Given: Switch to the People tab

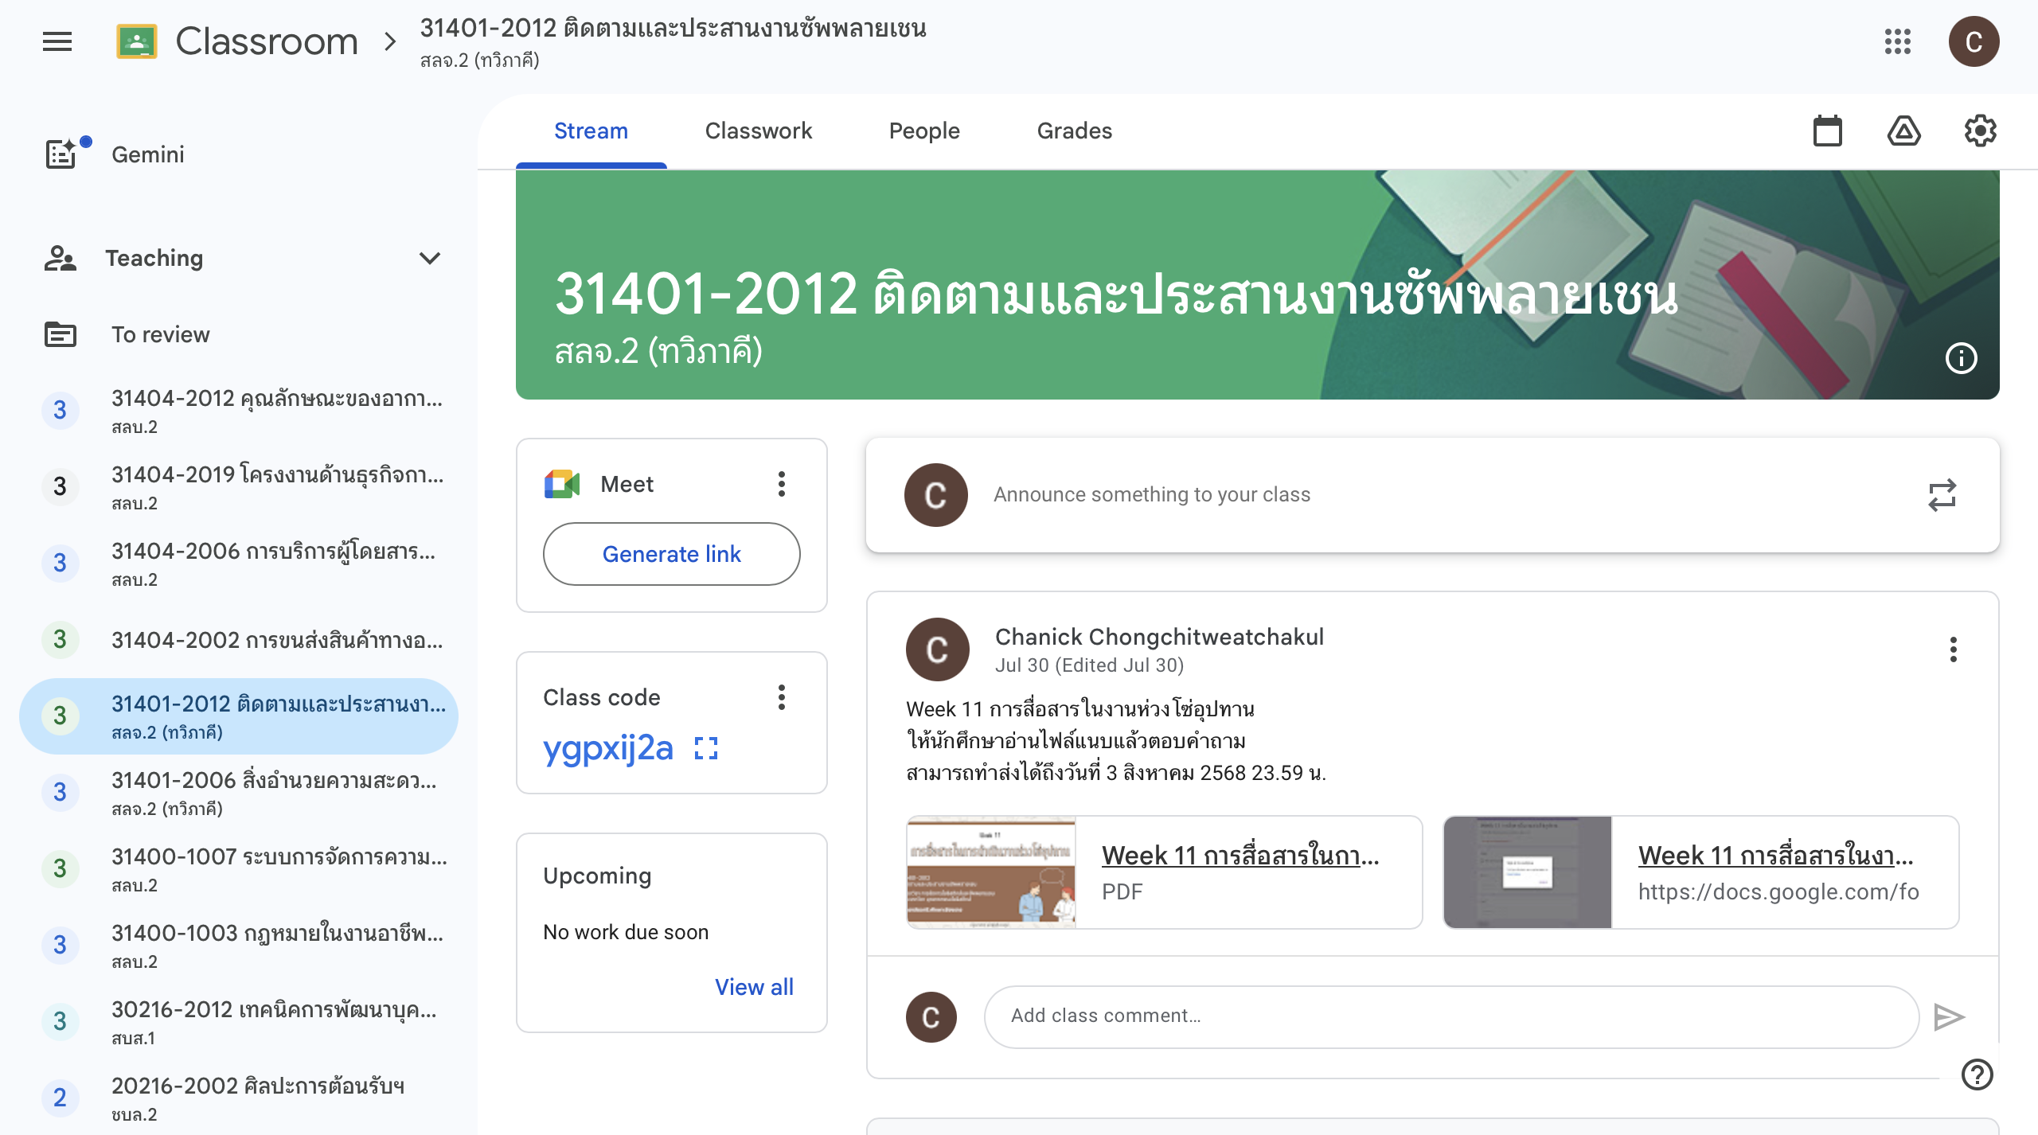Looking at the screenshot, I should point(924,131).
